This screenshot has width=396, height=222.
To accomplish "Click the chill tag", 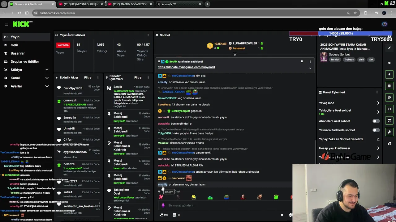I will tap(361, 60).
